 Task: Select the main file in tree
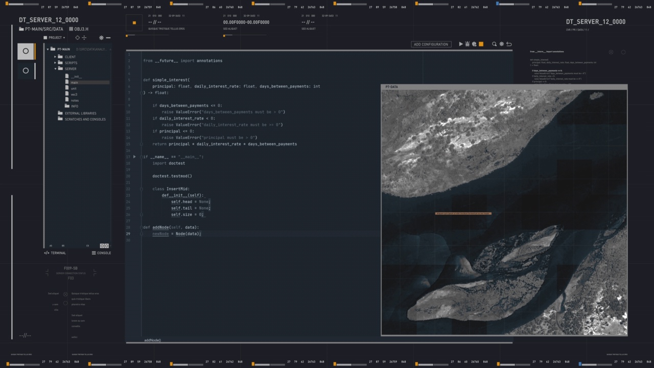pyautogui.click(x=75, y=82)
